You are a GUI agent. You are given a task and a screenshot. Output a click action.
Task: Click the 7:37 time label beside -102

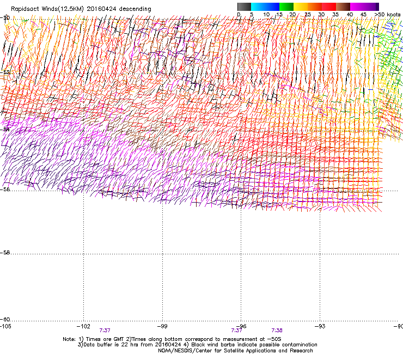tap(105, 331)
